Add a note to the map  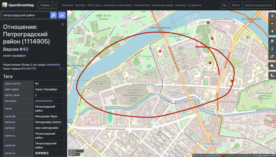[272, 66]
